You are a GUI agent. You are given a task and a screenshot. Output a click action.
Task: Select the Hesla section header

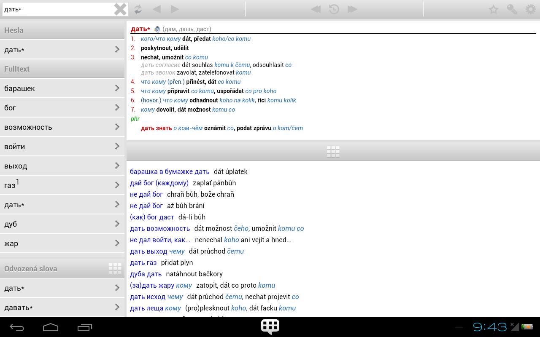tap(62, 30)
